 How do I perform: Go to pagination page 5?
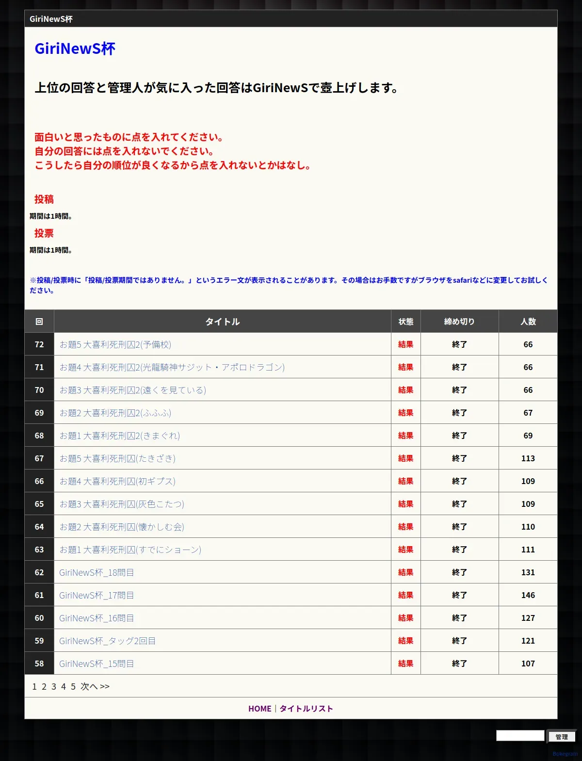73,687
